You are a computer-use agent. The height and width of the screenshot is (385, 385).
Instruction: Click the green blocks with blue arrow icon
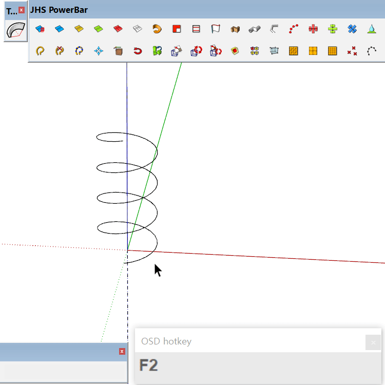pos(157,51)
